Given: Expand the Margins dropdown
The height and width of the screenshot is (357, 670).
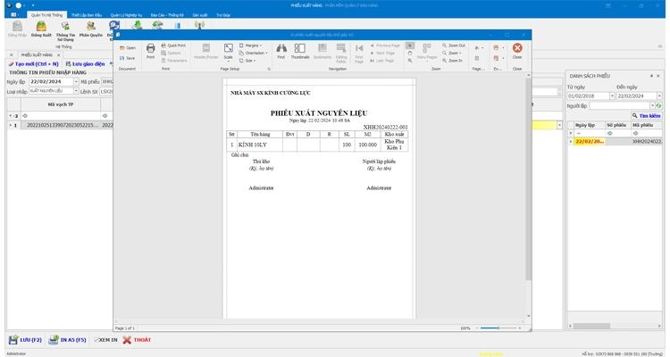Looking at the screenshot, I should 253,45.
